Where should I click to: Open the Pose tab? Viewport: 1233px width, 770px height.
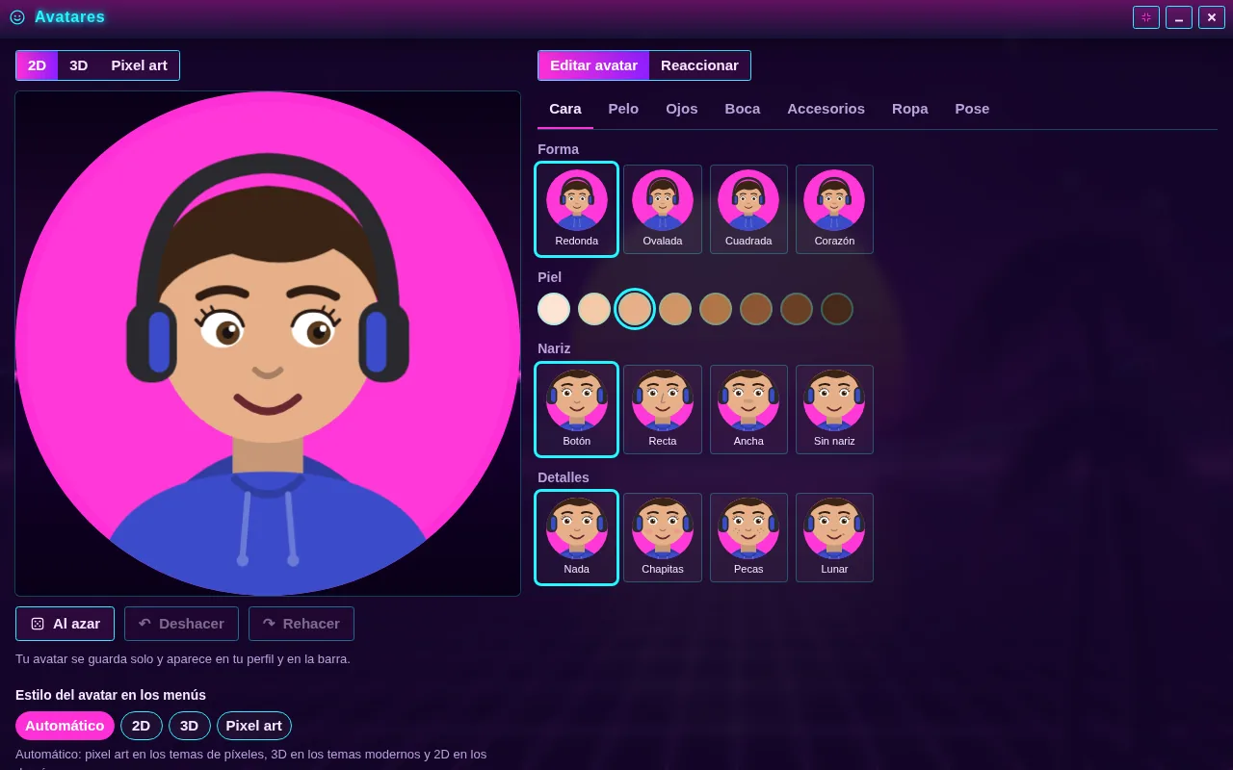pos(972,109)
